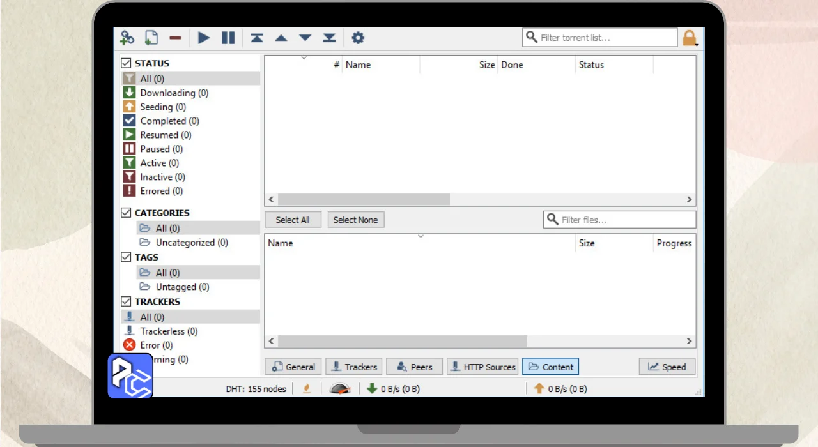818x447 pixels.
Task: Select All (0) under TAGS
Action: [198, 273]
